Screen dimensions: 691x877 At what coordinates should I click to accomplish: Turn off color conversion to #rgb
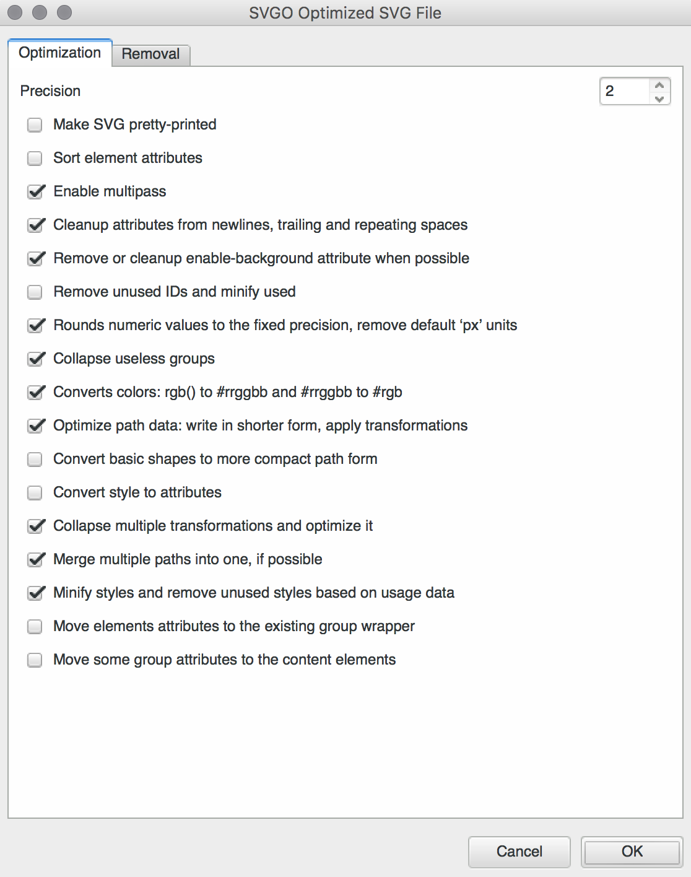coord(35,392)
